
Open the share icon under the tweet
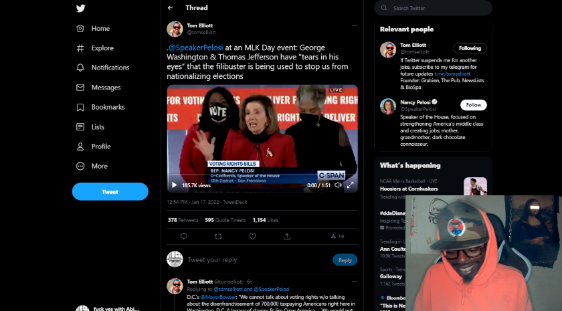[x=286, y=236]
